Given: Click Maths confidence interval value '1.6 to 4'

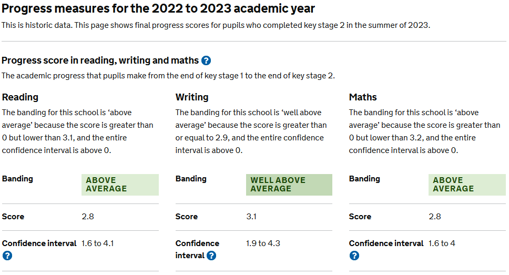Looking at the screenshot, I should [442, 243].
